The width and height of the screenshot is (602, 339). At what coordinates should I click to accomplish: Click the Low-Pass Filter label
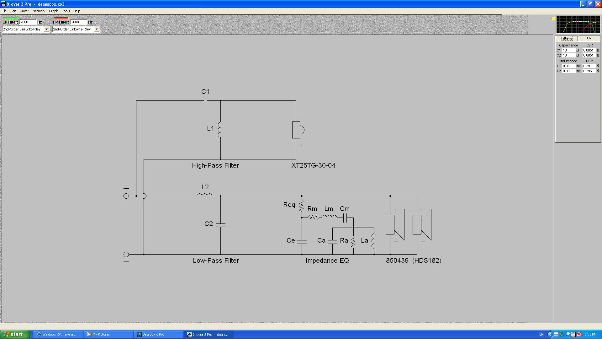(x=216, y=261)
